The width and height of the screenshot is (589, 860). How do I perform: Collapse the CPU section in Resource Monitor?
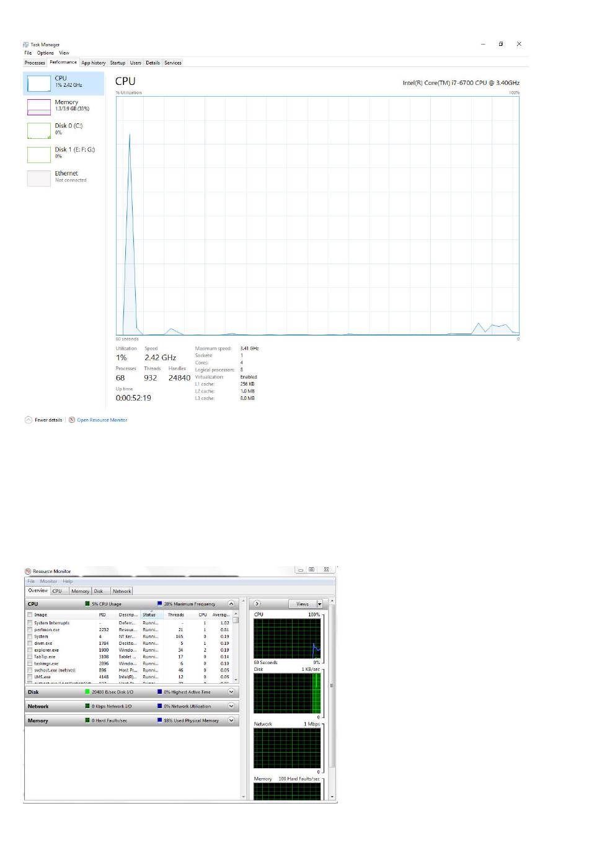pos(231,603)
